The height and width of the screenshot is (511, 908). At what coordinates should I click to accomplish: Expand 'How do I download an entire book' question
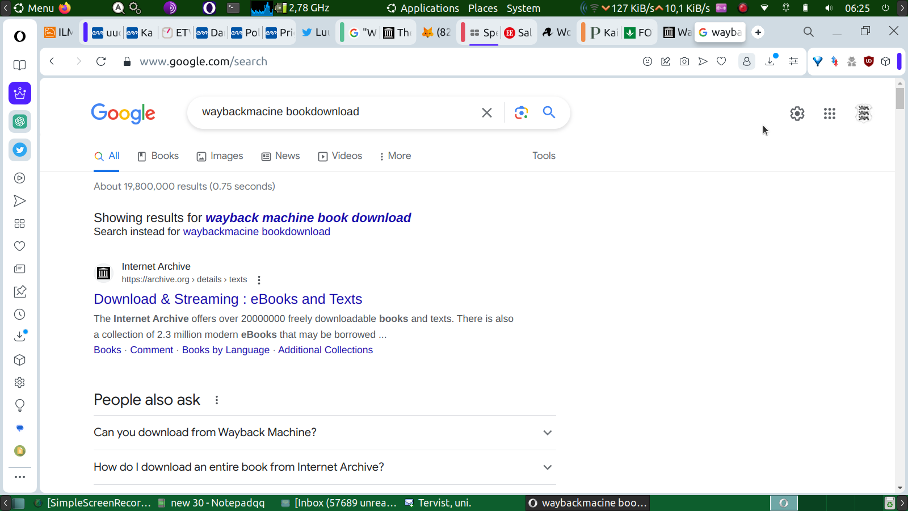point(325,467)
